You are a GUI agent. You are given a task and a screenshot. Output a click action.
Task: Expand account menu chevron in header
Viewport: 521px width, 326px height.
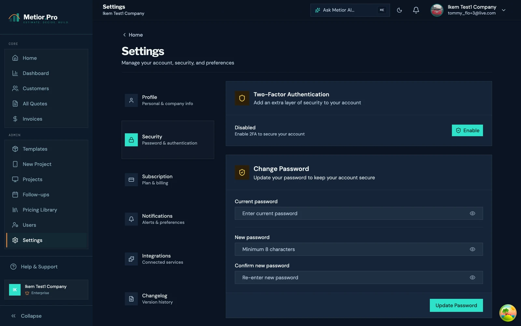tap(504, 10)
